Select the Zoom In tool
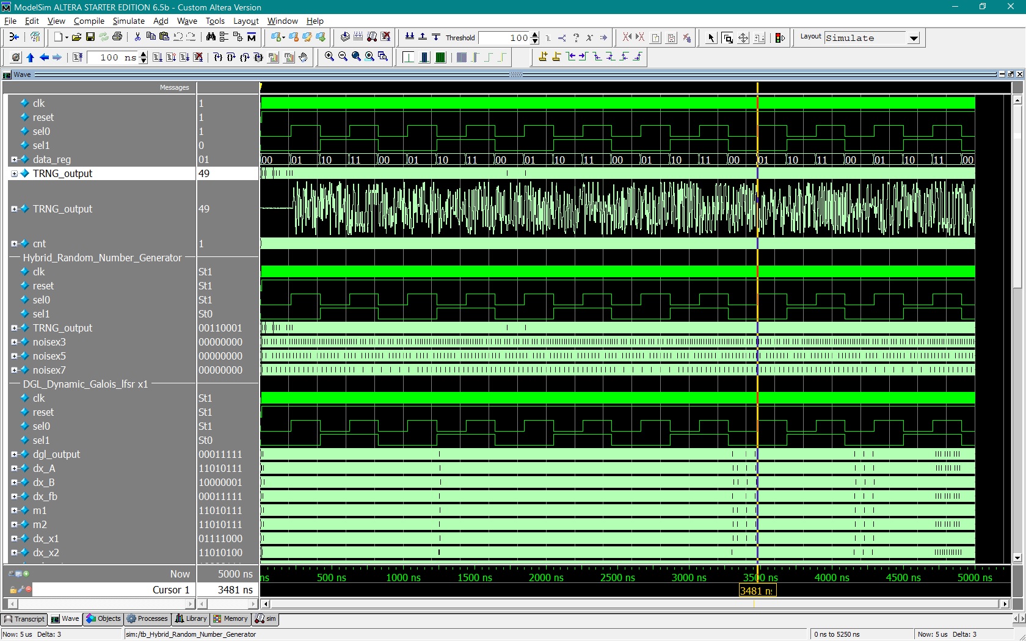Screen dimensions: 1026x641 329,57
